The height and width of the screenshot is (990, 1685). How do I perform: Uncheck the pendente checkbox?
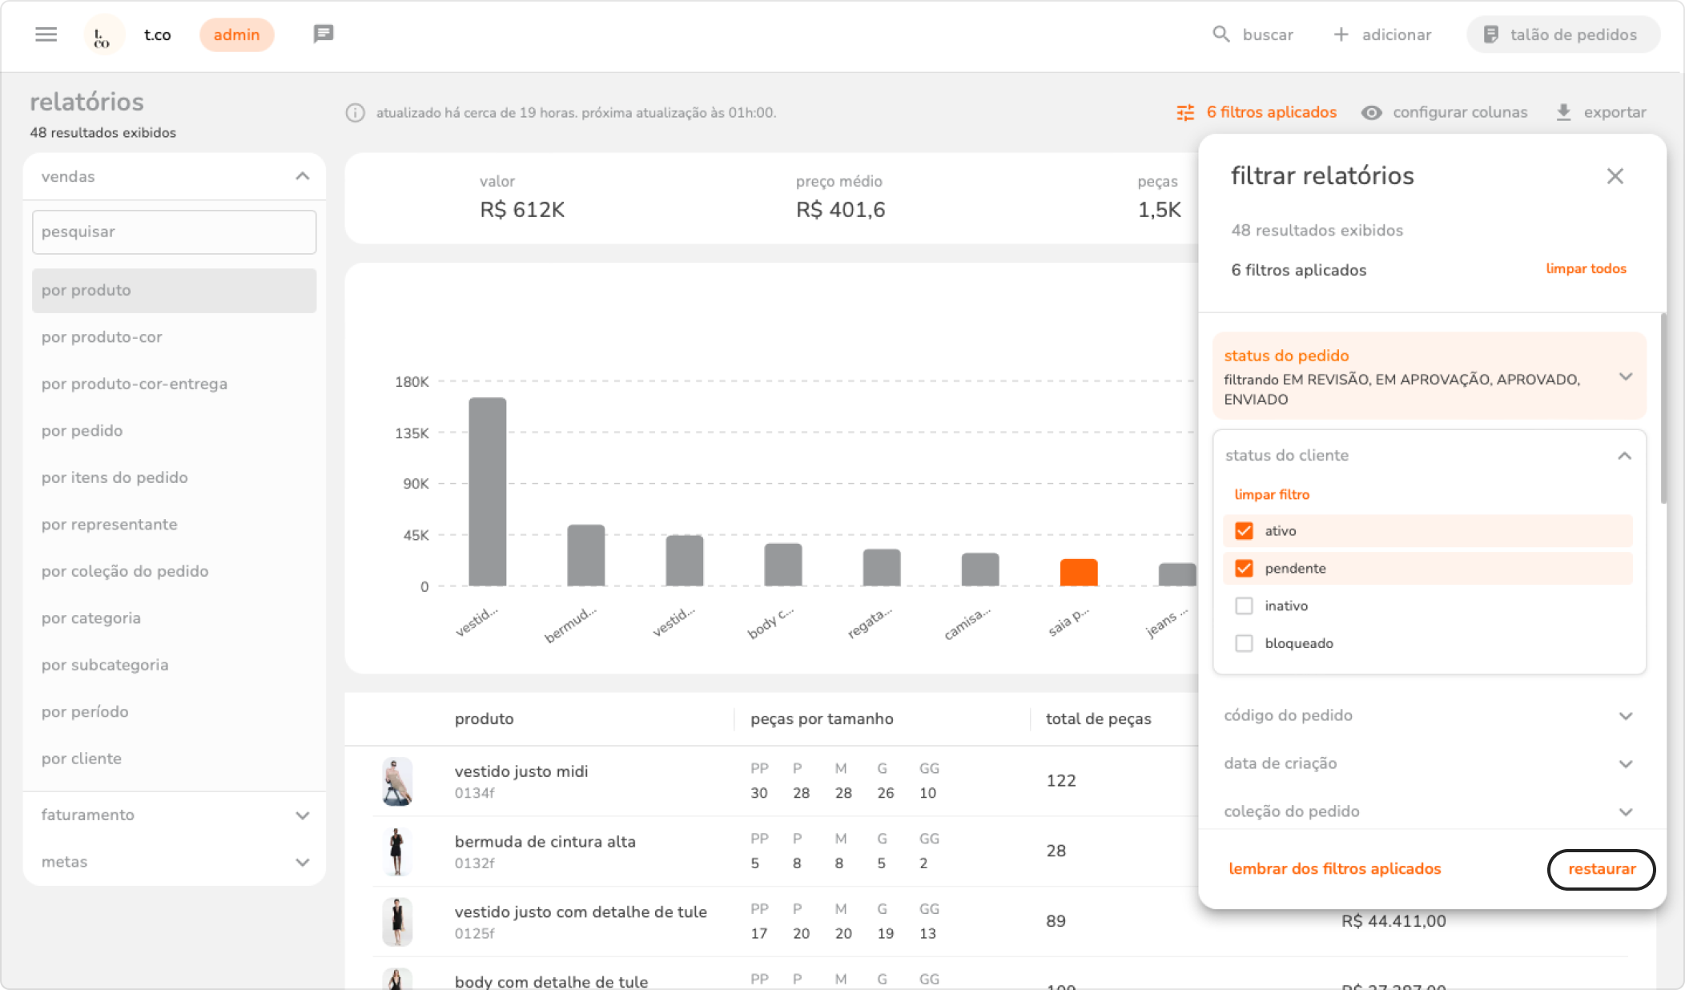1244,569
